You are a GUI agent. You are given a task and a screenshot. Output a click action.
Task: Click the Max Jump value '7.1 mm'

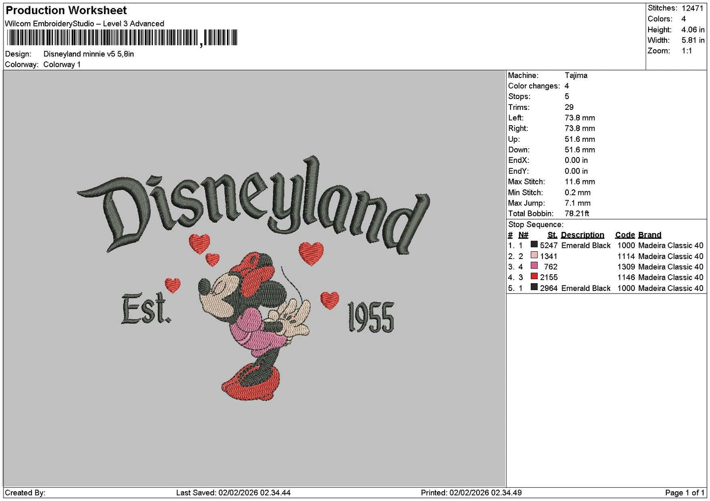click(578, 203)
